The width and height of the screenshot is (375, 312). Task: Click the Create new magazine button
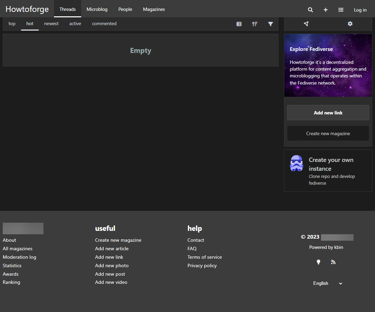pos(328,133)
